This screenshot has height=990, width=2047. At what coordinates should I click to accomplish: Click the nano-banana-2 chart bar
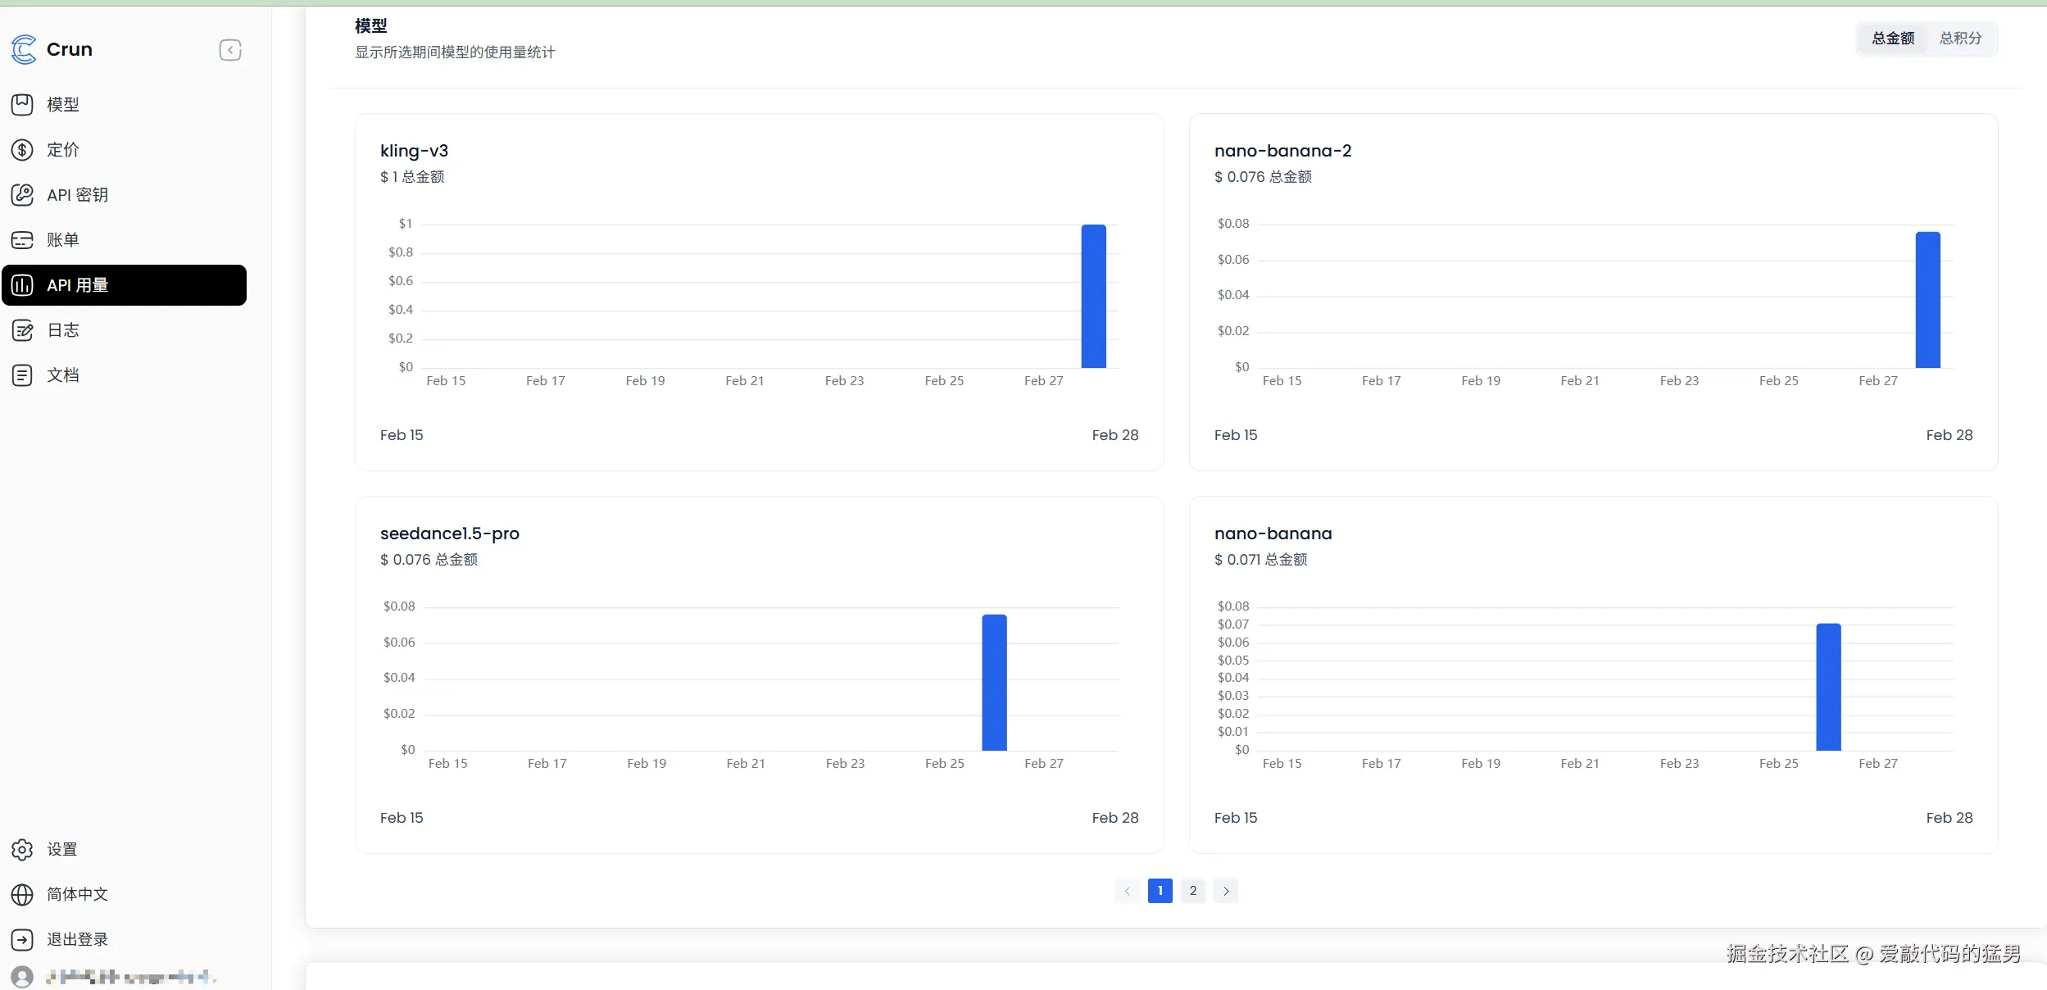pos(1927,300)
